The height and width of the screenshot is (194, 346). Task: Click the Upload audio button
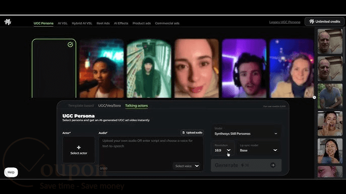pos(192,133)
